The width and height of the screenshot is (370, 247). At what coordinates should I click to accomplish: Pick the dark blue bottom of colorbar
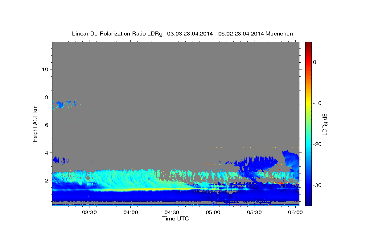308,203
